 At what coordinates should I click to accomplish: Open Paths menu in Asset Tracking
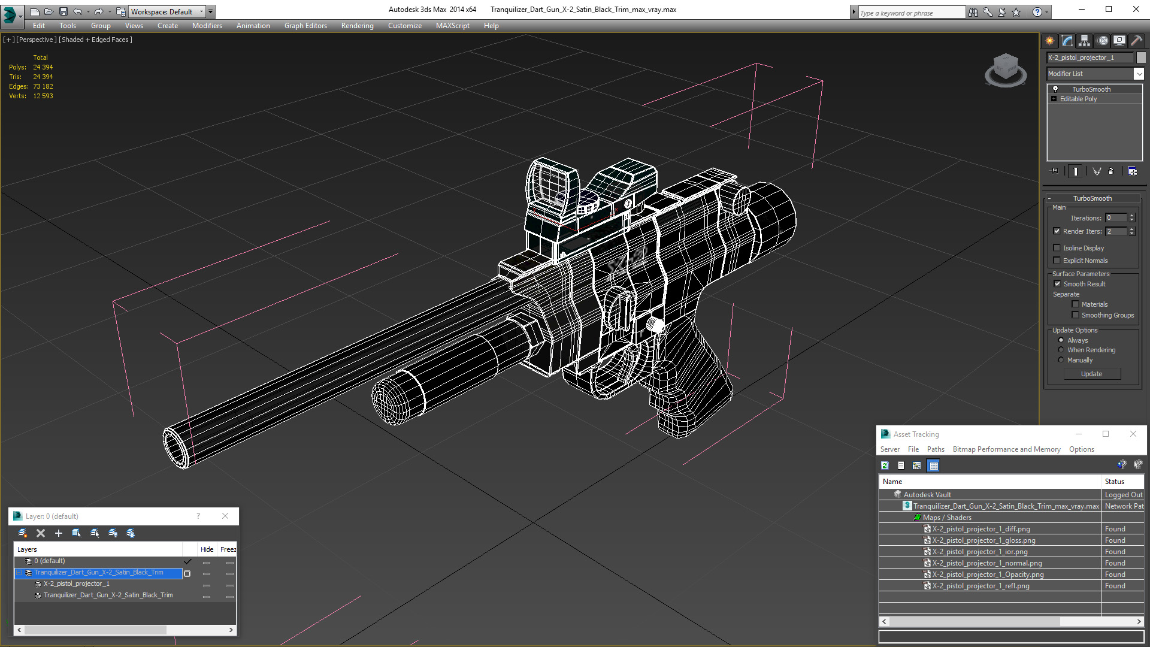[936, 449]
